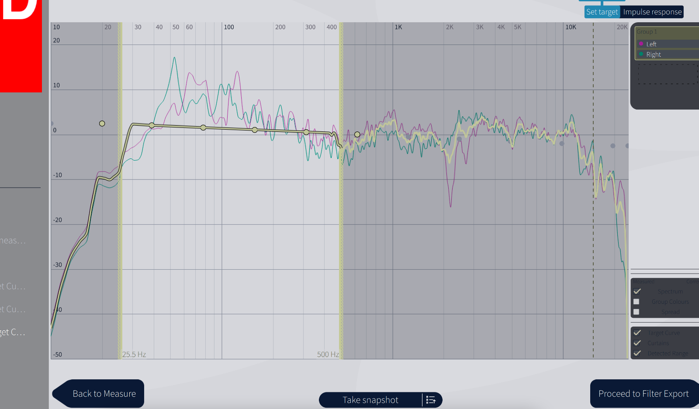Viewport: 699px width, 409px height.
Task: Click the Right channel green dot
Action: (641, 55)
